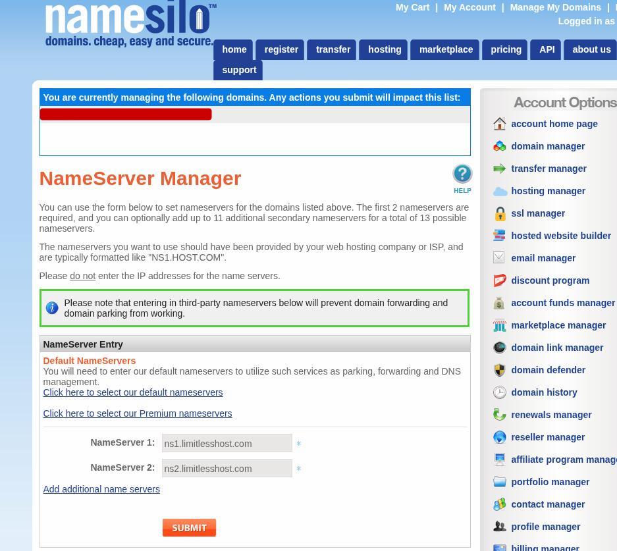This screenshot has height=551, width=617.
Task: Click the email manager envelope icon
Action: tap(498, 257)
